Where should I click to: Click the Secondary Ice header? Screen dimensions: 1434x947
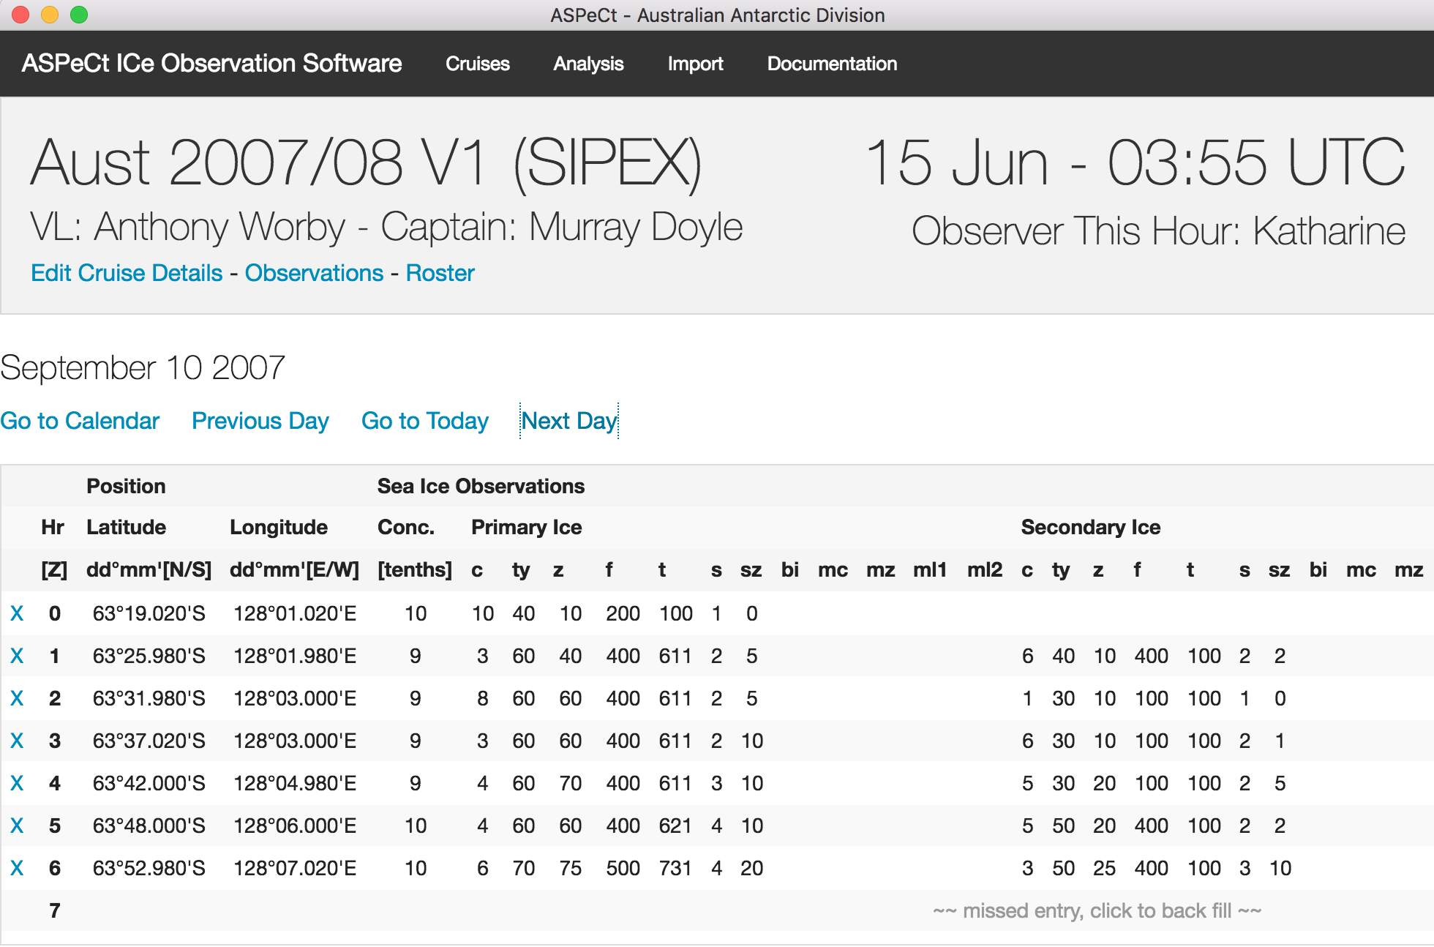tap(1091, 527)
